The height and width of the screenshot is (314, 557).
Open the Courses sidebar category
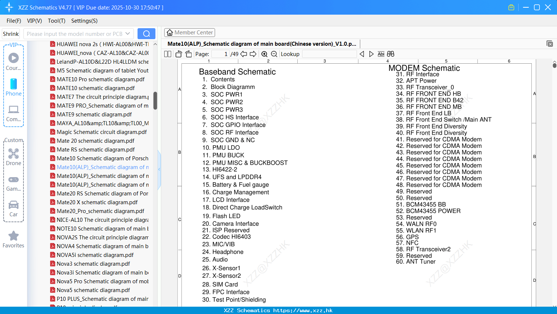[14, 61]
